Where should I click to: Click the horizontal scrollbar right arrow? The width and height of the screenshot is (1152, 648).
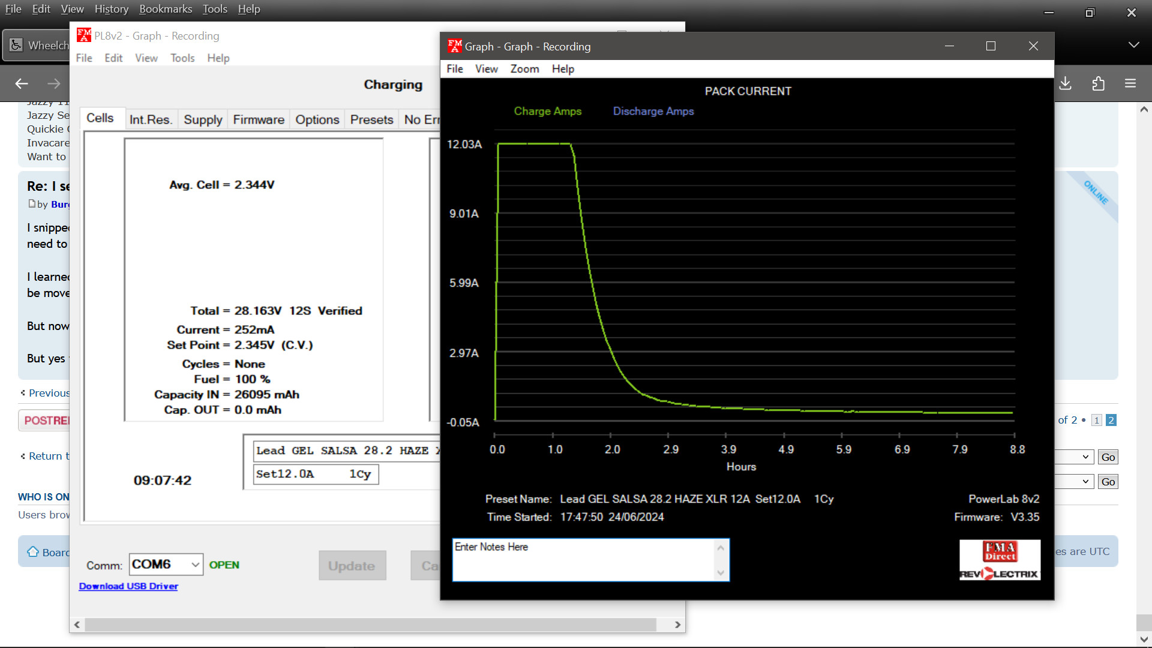(677, 625)
